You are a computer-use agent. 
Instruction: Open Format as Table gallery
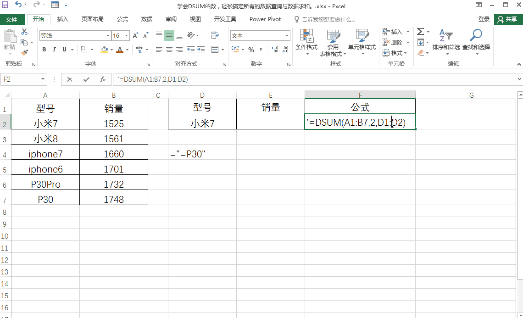click(333, 42)
